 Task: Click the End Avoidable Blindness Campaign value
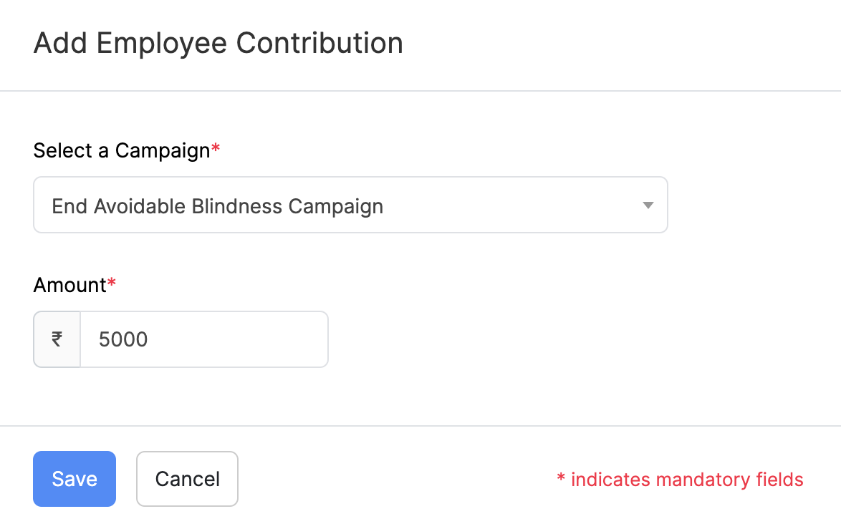pyautogui.click(x=217, y=206)
